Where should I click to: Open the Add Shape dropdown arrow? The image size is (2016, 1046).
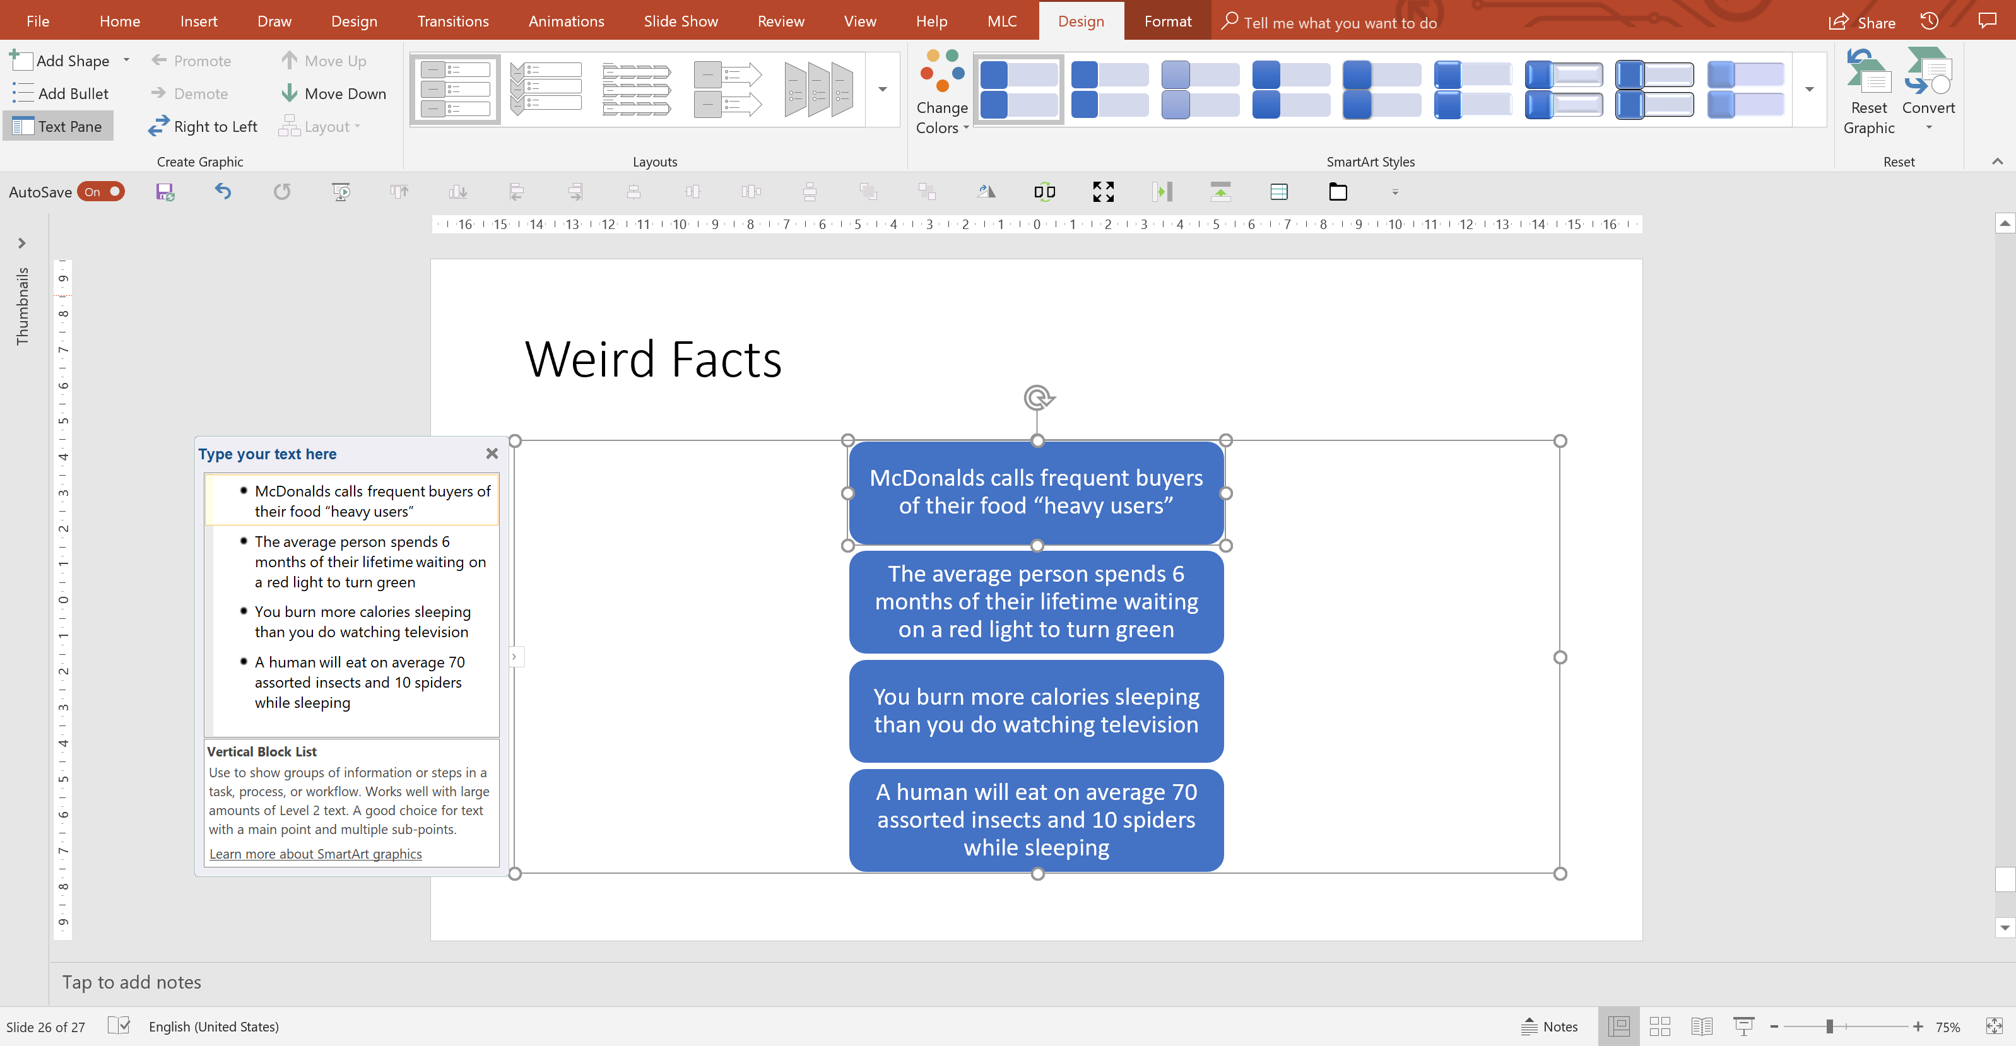pyautogui.click(x=126, y=60)
